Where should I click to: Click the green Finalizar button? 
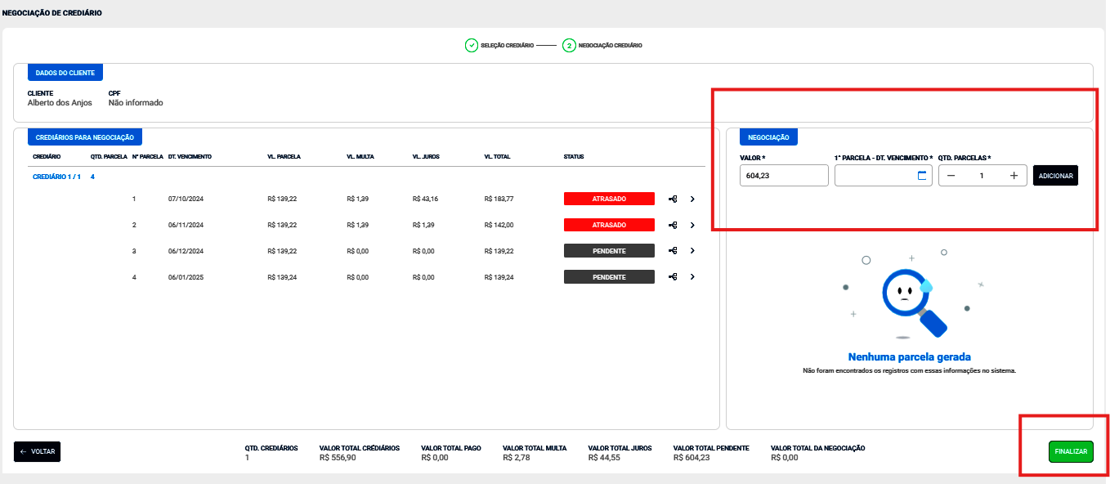[x=1071, y=451]
